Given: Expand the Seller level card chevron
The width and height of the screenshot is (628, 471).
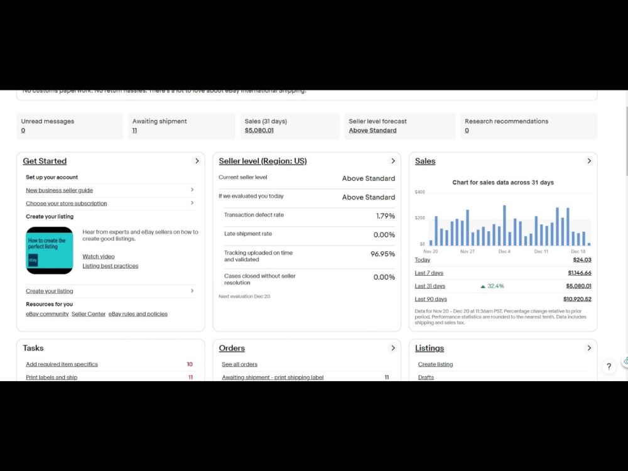Looking at the screenshot, I should [393, 161].
